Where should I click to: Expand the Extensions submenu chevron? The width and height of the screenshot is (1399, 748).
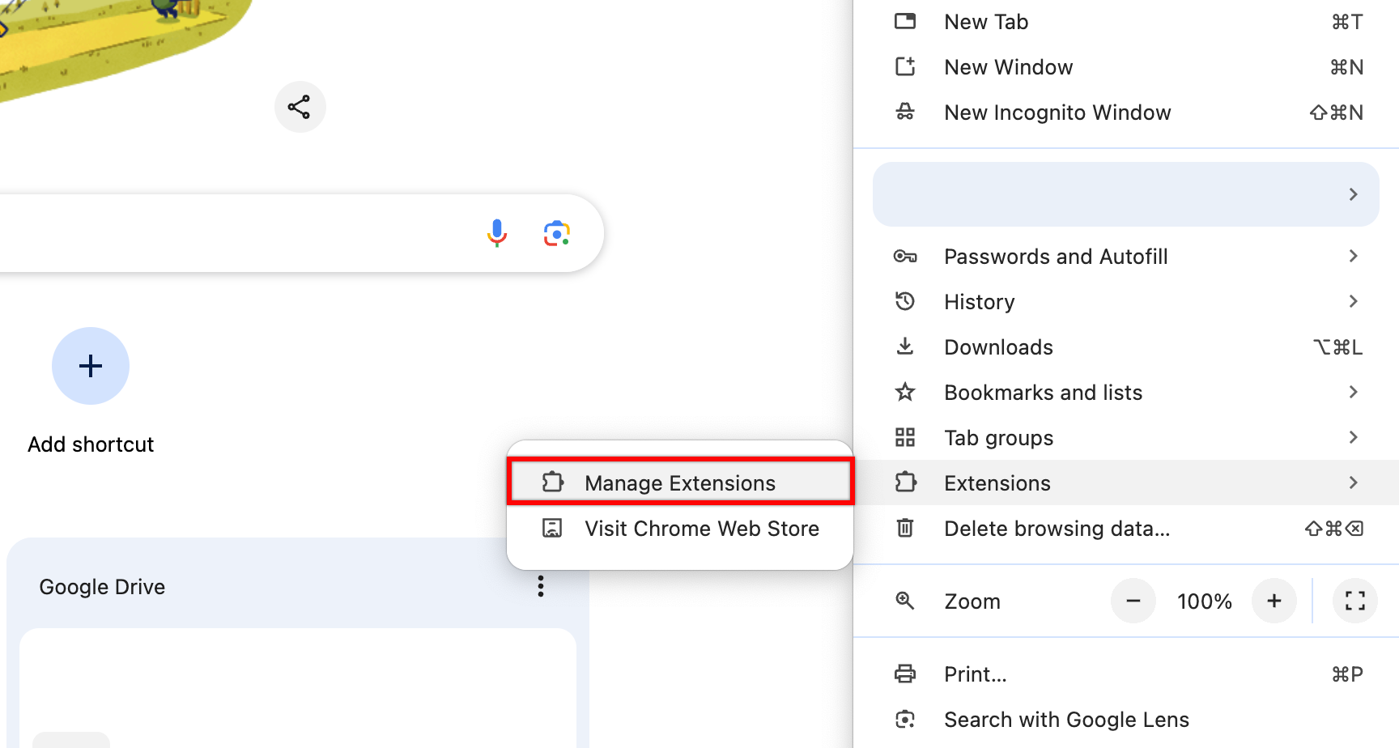coord(1353,482)
